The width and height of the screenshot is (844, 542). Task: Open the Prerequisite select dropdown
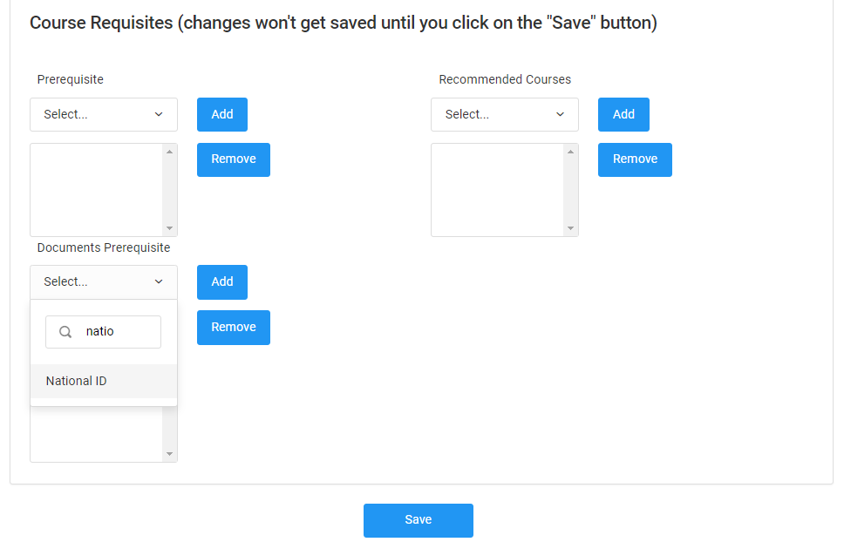click(x=104, y=115)
